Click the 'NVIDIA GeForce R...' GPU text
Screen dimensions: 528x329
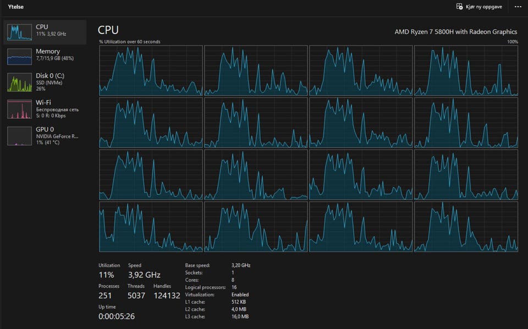[x=57, y=136]
